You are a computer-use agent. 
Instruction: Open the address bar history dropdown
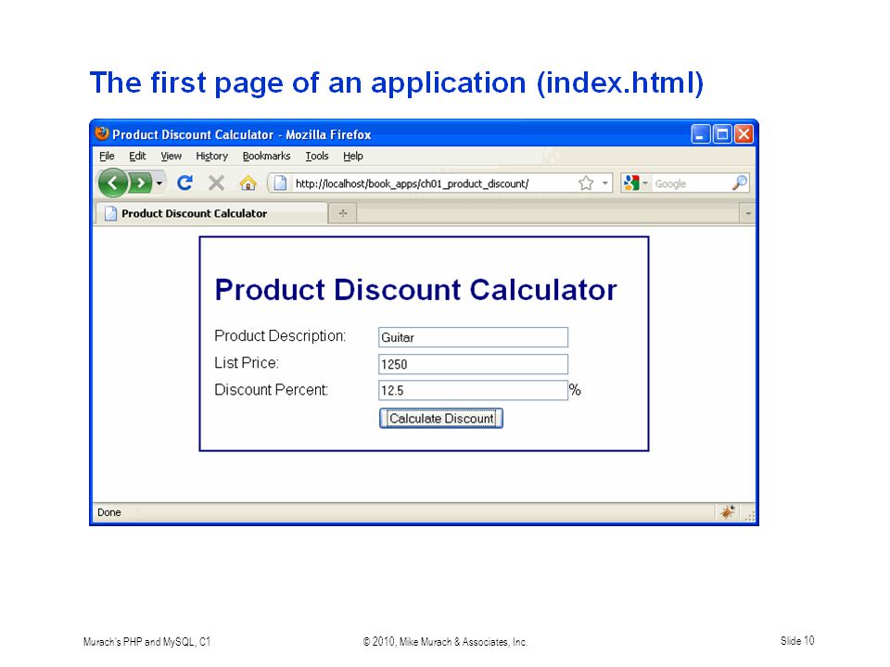[605, 183]
